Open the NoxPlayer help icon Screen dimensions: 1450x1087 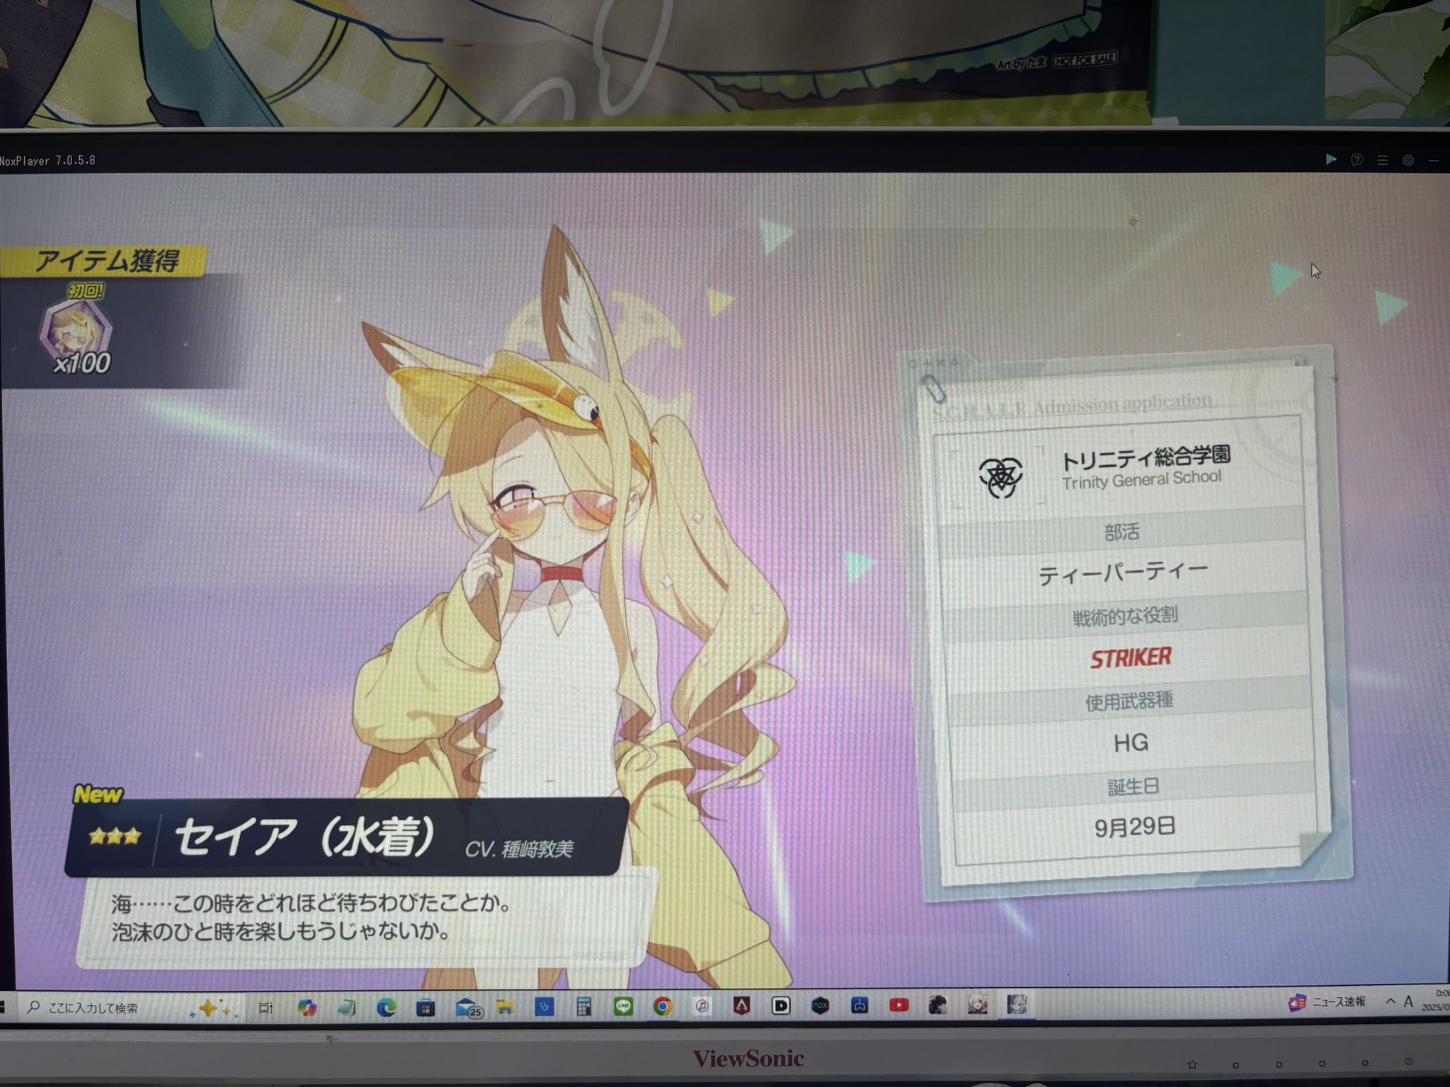[x=1357, y=160]
